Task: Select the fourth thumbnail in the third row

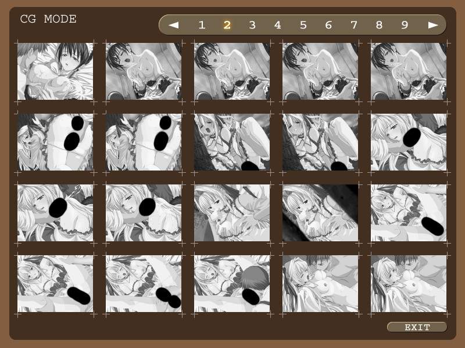Action: pyautogui.click(x=320, y=213)
